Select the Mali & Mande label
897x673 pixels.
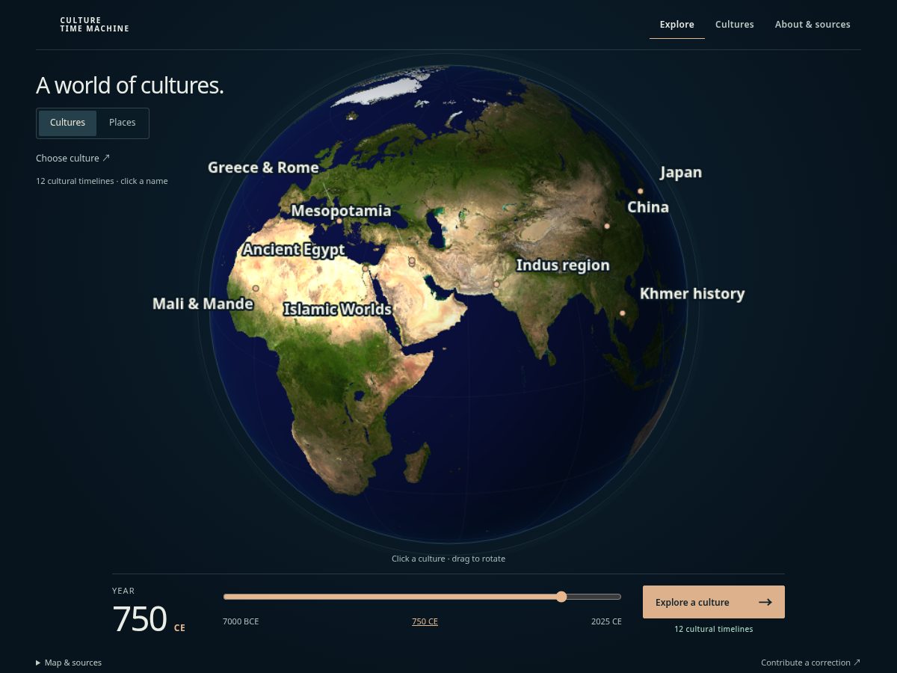tap(203, 304)
